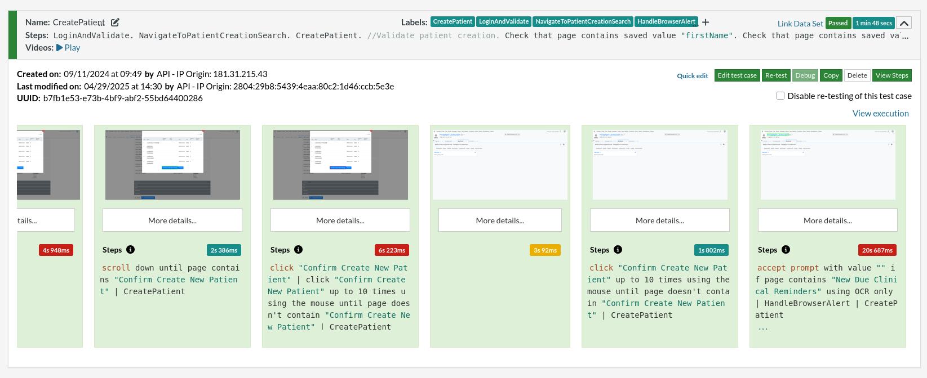Image resolution: width=927 pixels, height=378 pixels.
Task: Click Created on IP Origin 181.31.215.43 text
Action: [x=212, y=74]
